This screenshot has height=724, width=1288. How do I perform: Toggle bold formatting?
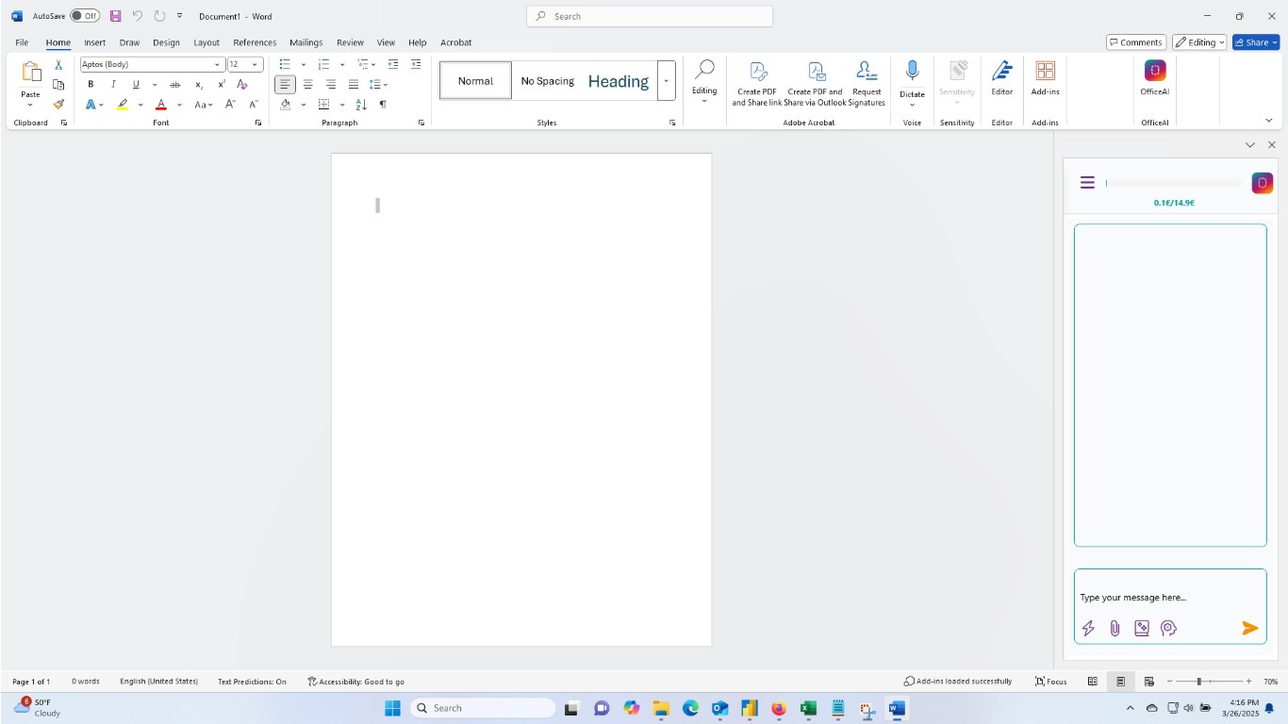[91, 84]
